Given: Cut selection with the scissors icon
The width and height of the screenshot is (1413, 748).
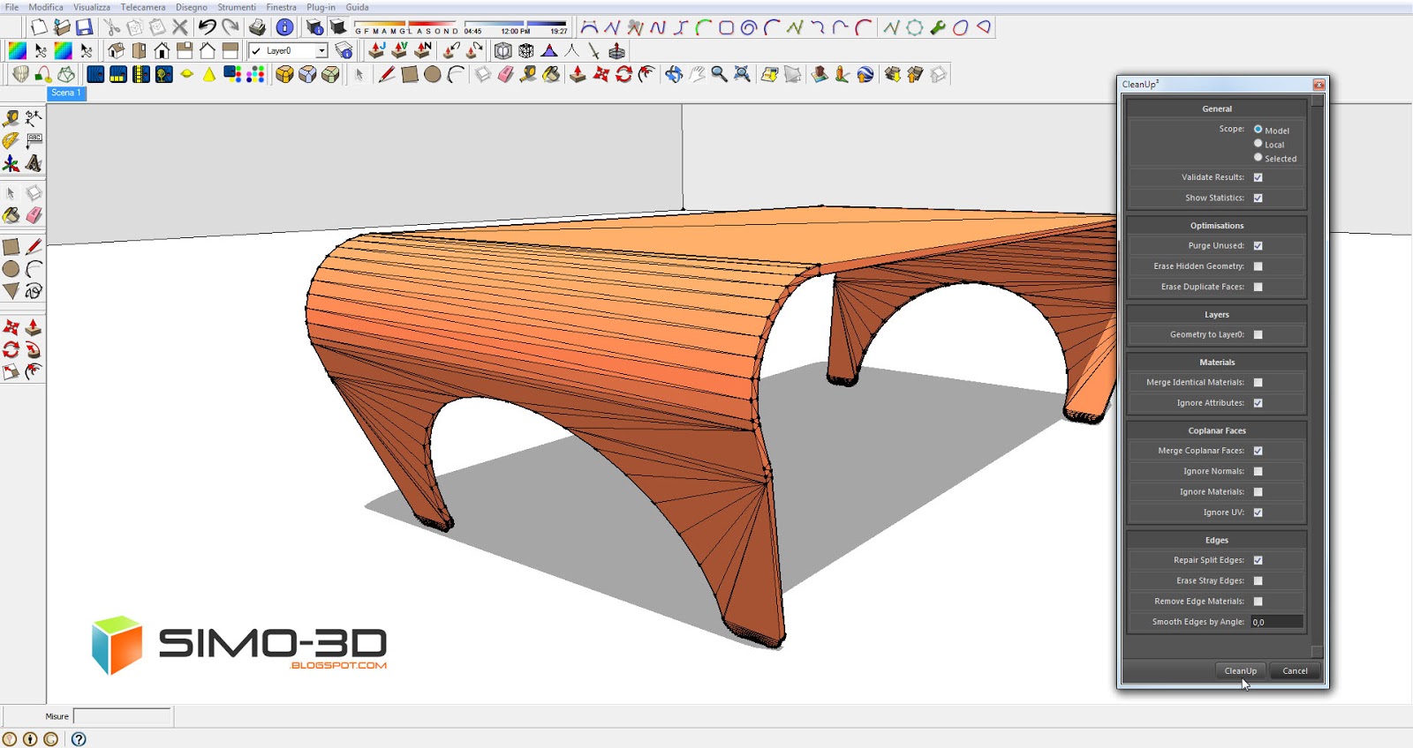Looking at the screenshot, I should coord(111,27).
